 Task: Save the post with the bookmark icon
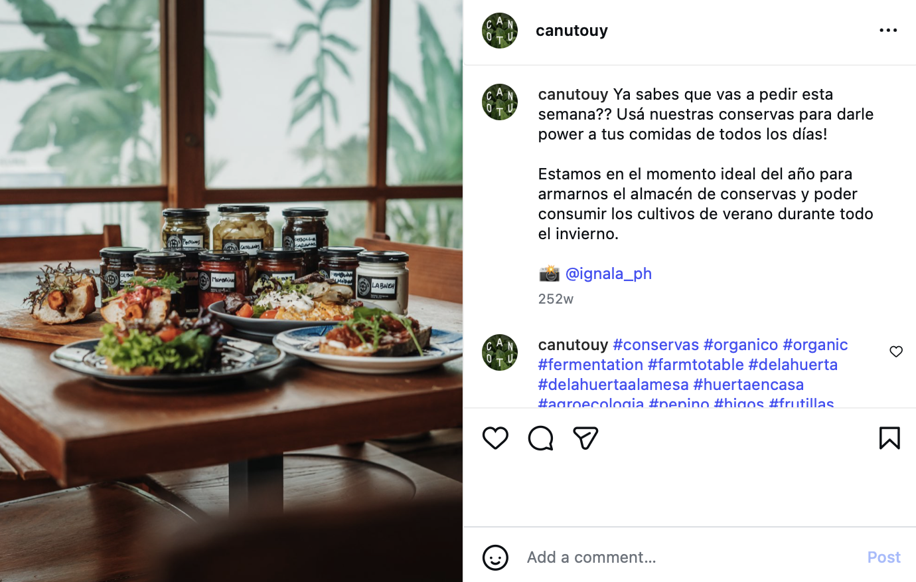pyautogui.click(x=889, y=438)
